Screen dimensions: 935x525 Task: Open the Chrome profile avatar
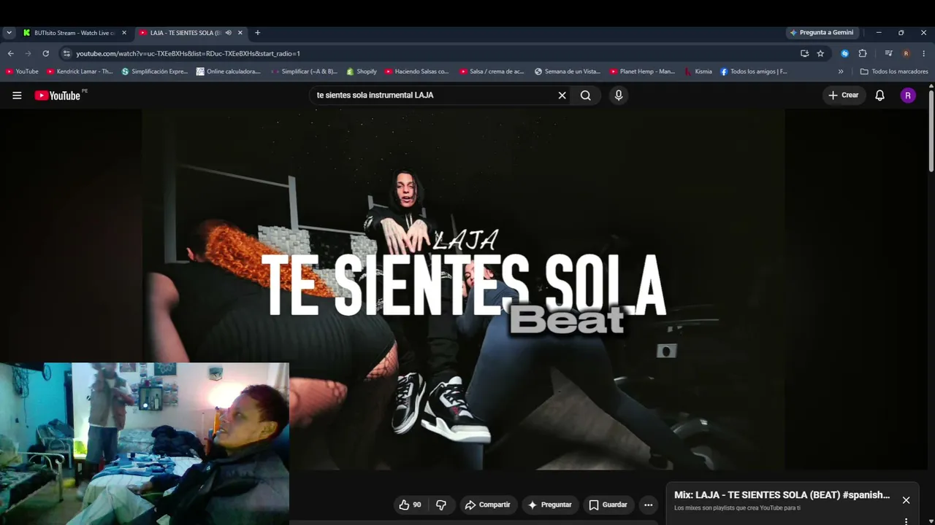[906, 53]
